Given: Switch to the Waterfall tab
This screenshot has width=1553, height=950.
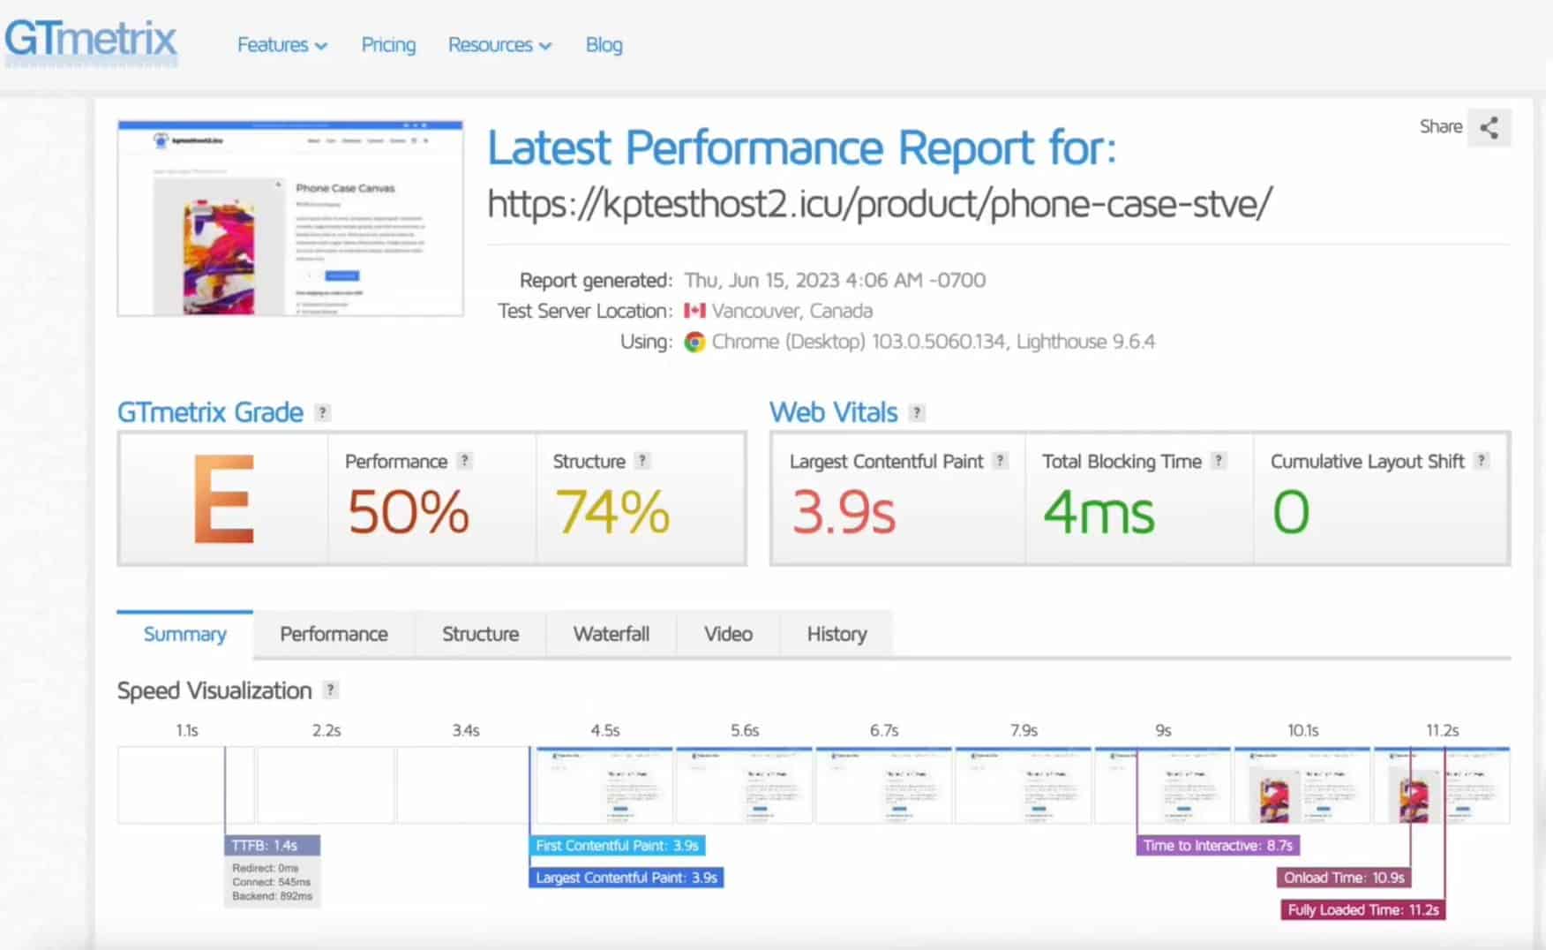Looking at the screenshot, I should tap(611, 634).
